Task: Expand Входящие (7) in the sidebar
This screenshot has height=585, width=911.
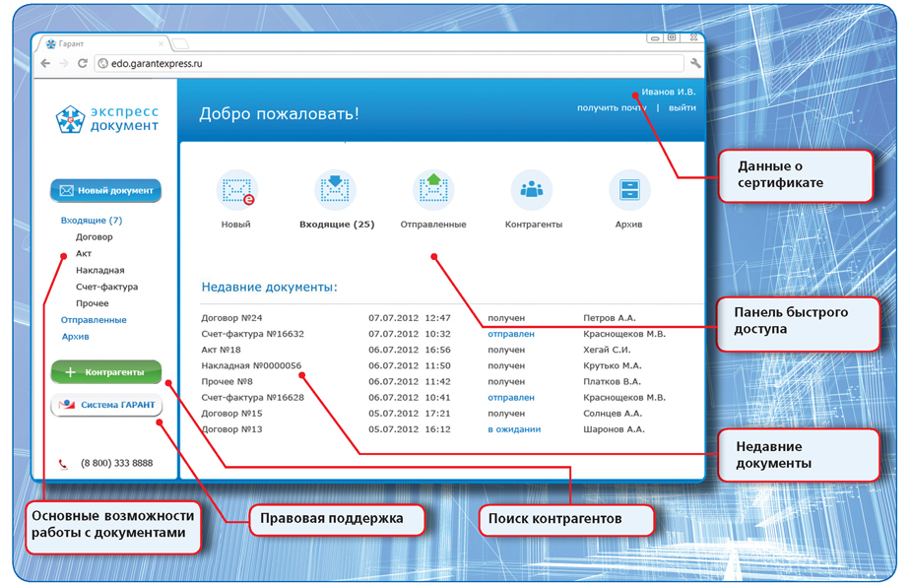Action: point(92,221)
